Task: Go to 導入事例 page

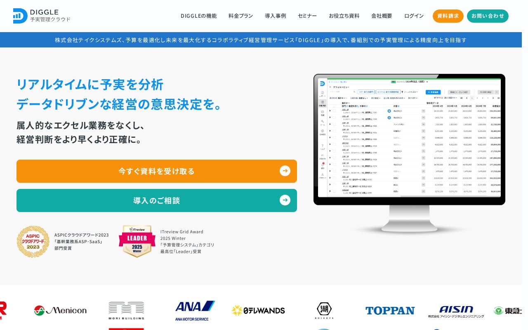Action: pyautogui.click(x=275, y=16)
